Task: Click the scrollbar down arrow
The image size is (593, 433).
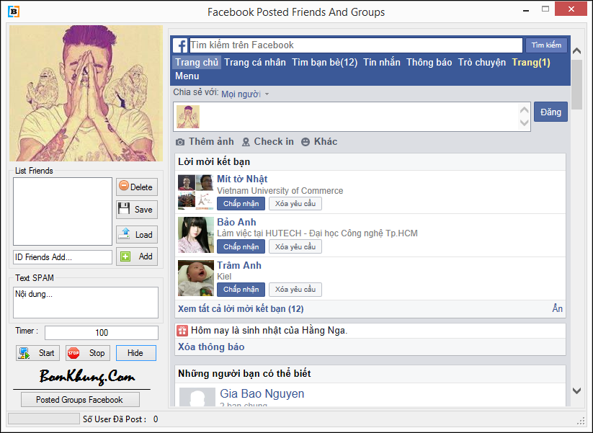Action: 576,390
